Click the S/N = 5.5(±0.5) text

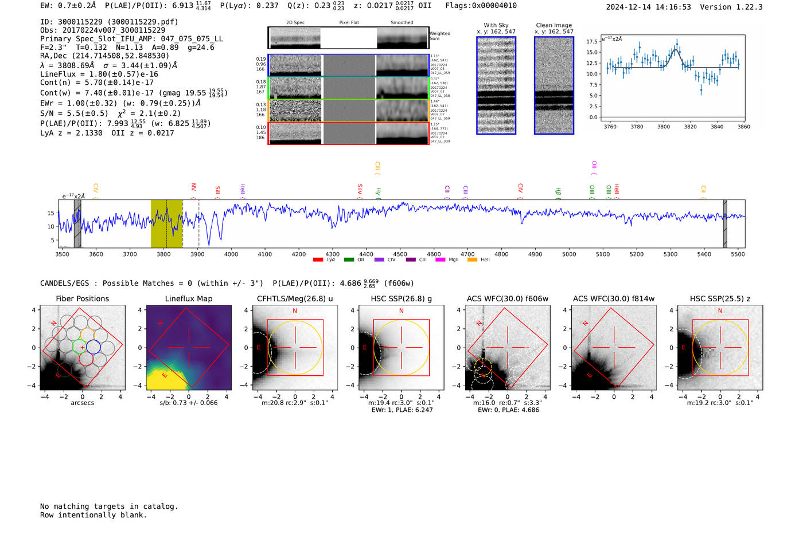pyautogui.click(x=74, y=113)
